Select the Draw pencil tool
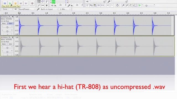177x99 pixels. coord(47,2)
